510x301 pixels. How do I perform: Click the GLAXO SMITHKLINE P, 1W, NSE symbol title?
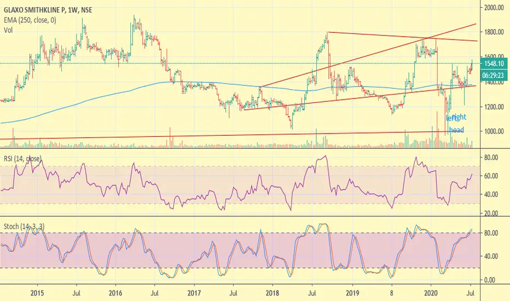48,10
